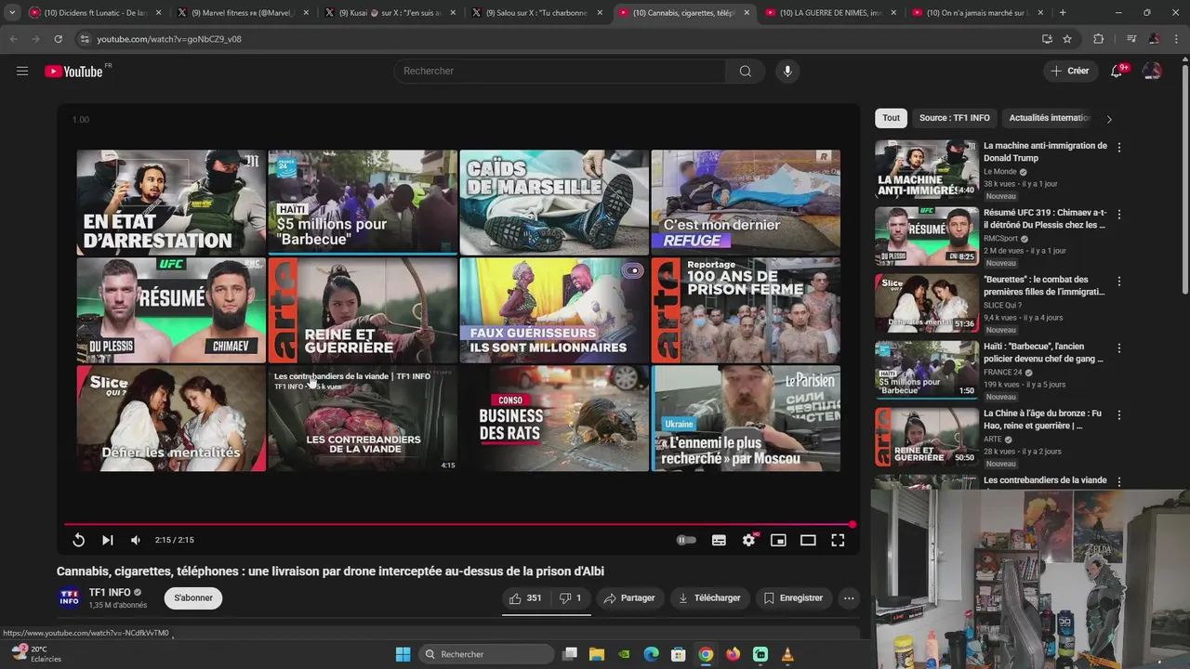Open options for Résumé UFC 319 video
Screen dimensions: 1190x669
[x=1119, y=215]
